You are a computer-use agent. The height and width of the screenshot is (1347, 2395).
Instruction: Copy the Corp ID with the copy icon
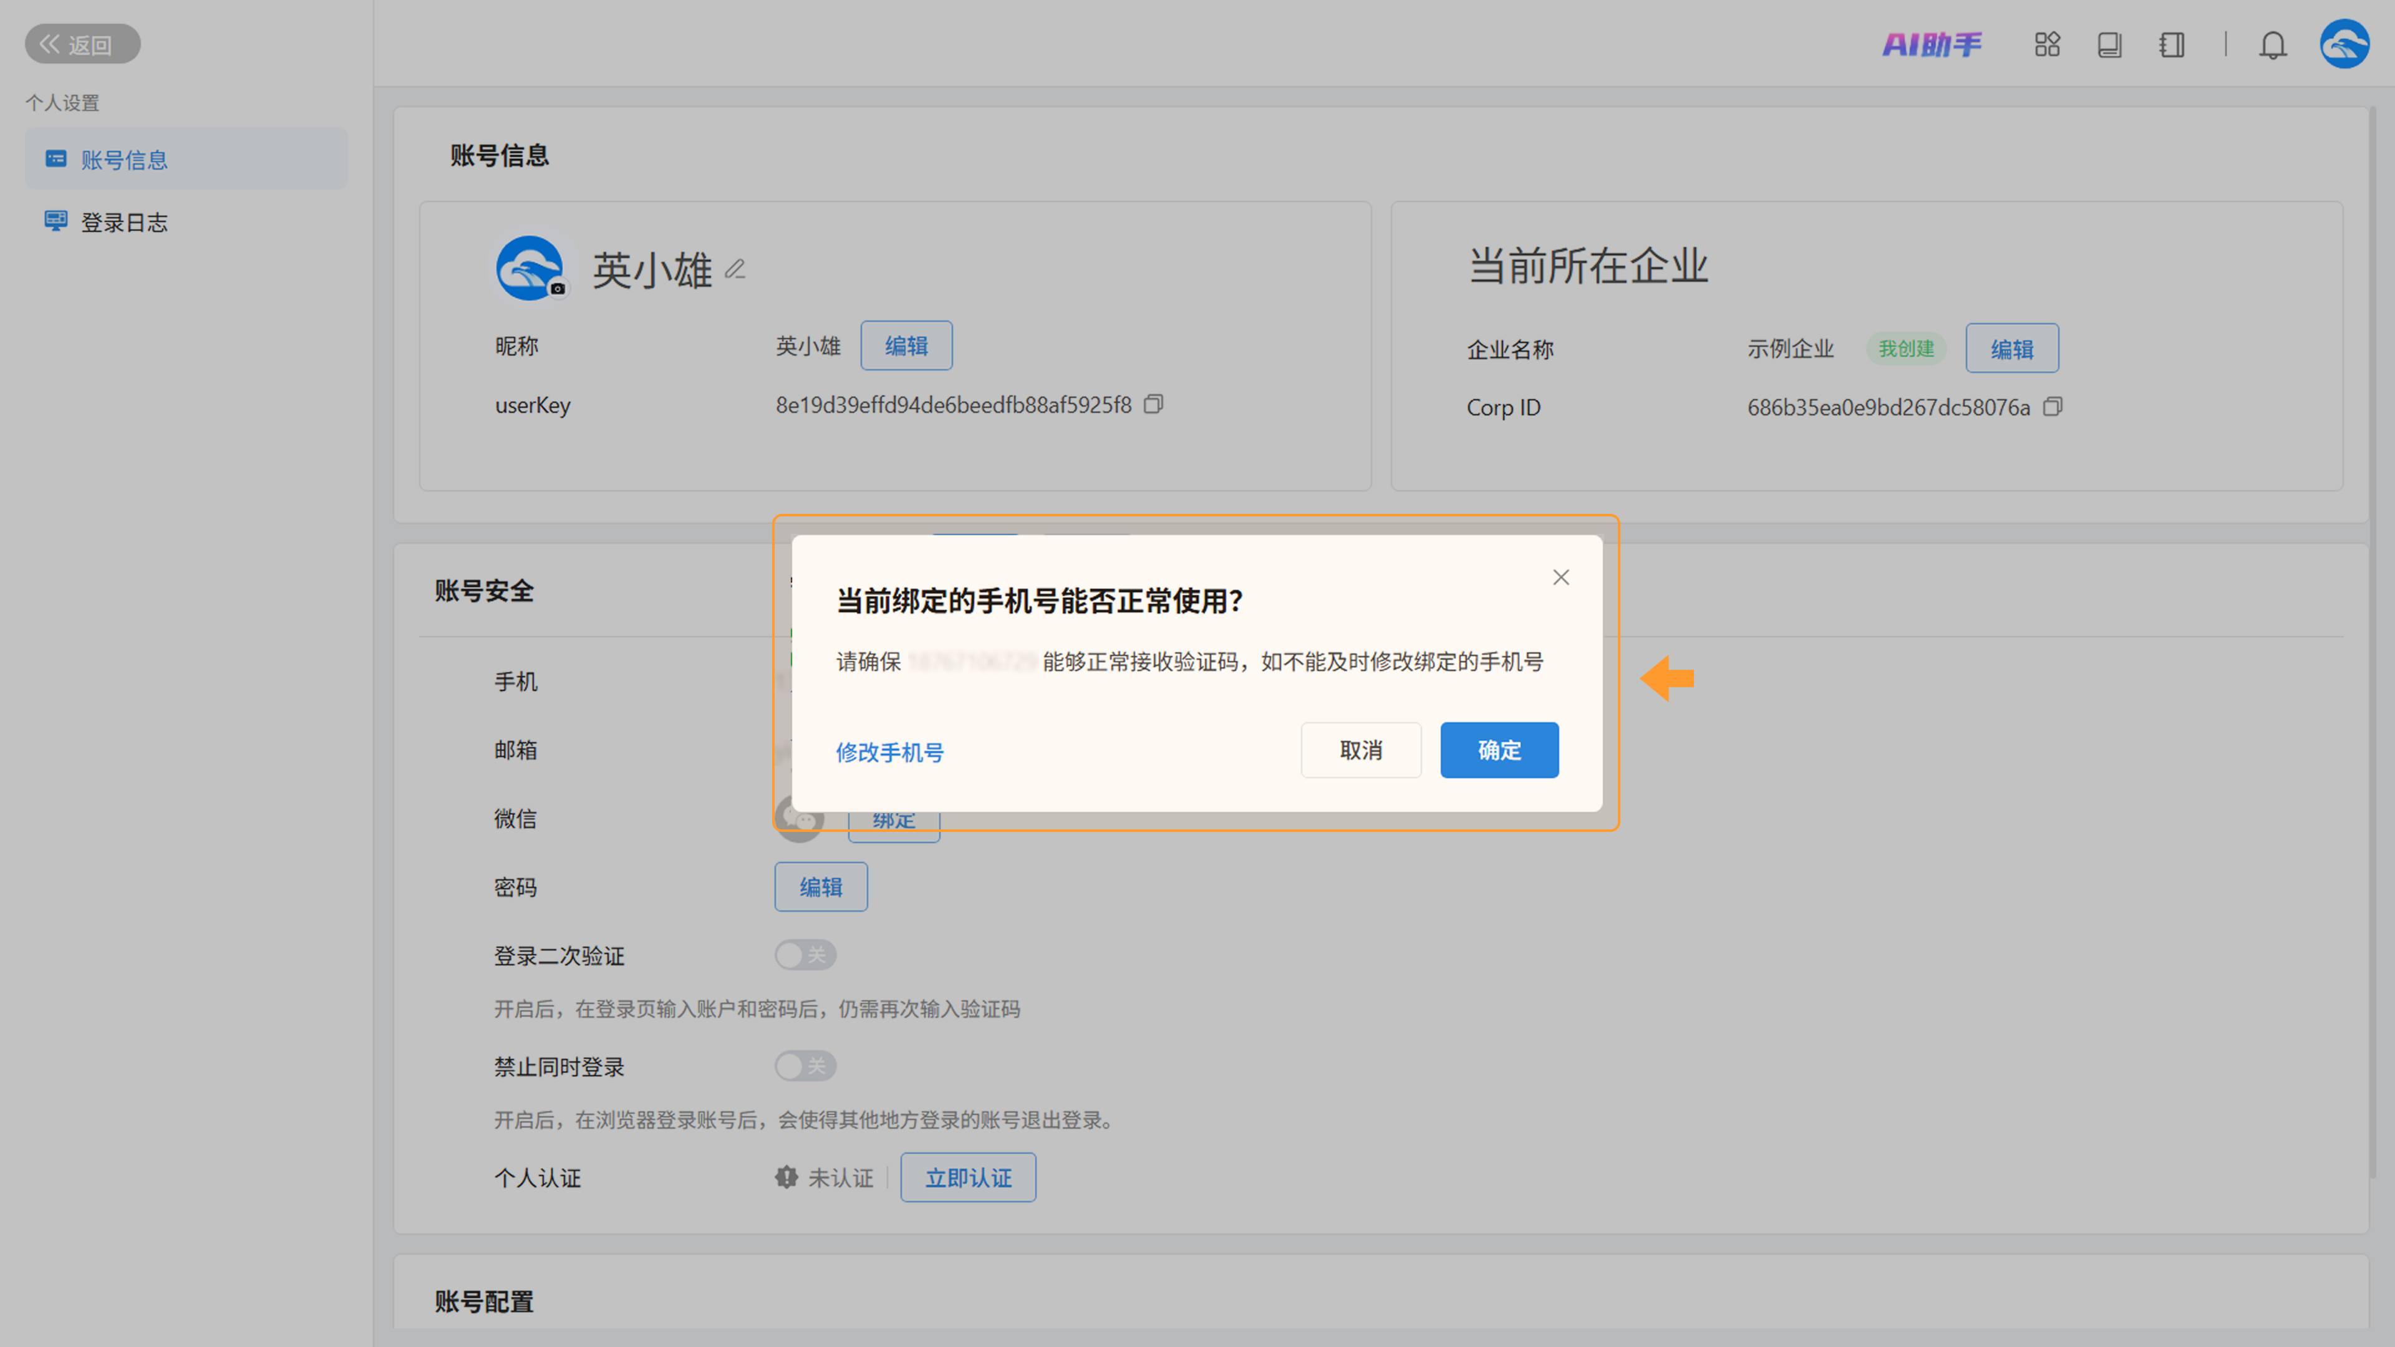coord(2053,407)
